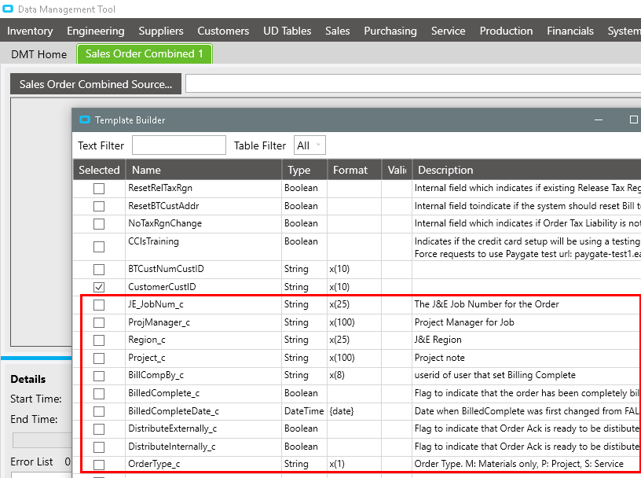Sort by the Format column header
This screenshot has width=641, height=478.
pos(354,170)
